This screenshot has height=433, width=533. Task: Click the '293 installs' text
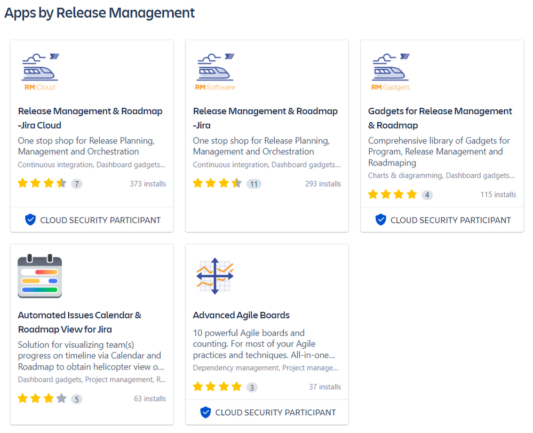pyautogui.click(x=323, y=183)
